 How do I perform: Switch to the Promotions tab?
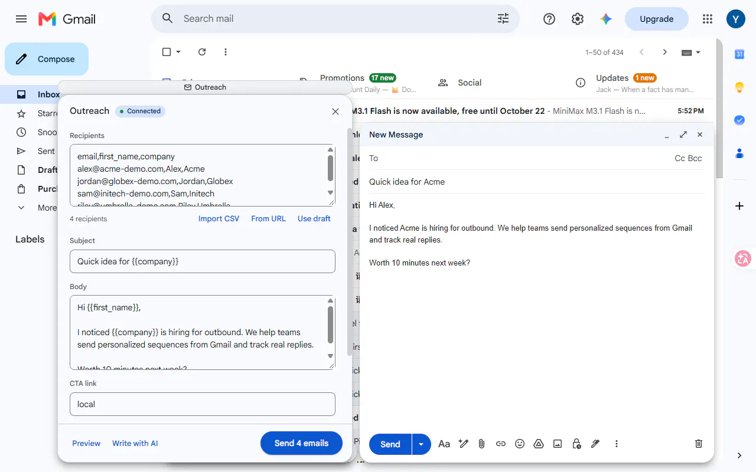[x=357, y=83]
